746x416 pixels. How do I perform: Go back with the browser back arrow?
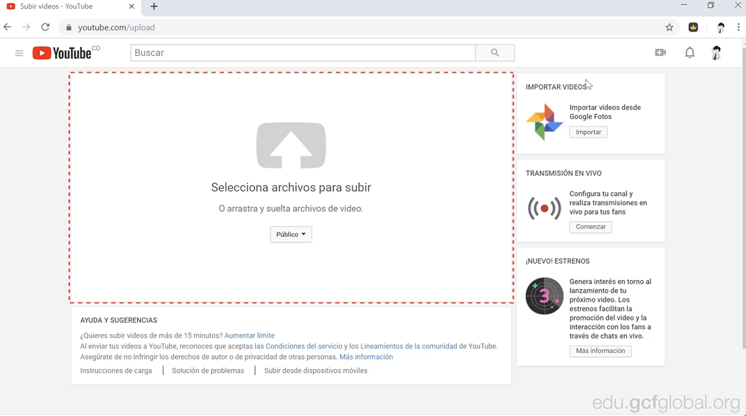[x=7, y=27]
